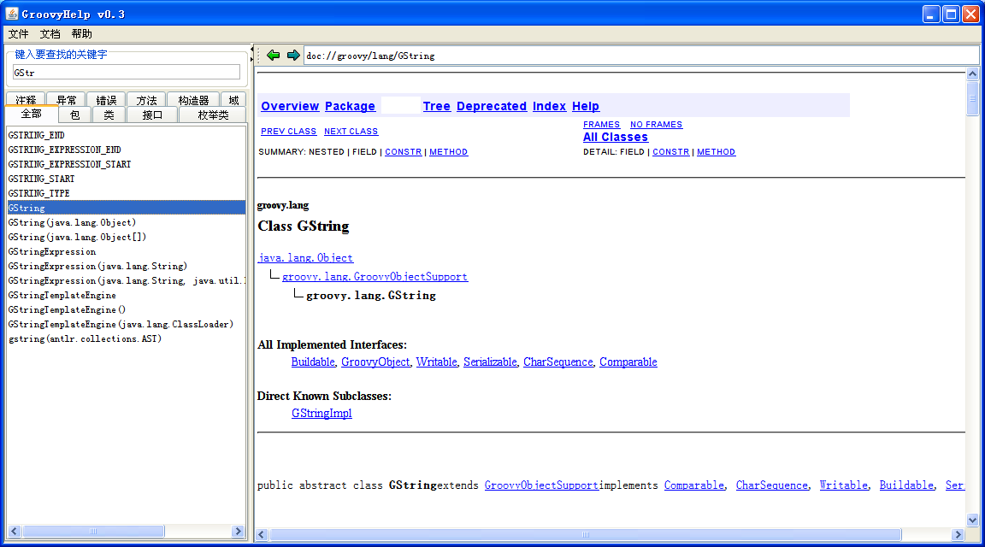Open groovy.lang.GroovyObjectSupport hierarchy link
This screenshot has height=547, width=985.
tap(375, 276)
